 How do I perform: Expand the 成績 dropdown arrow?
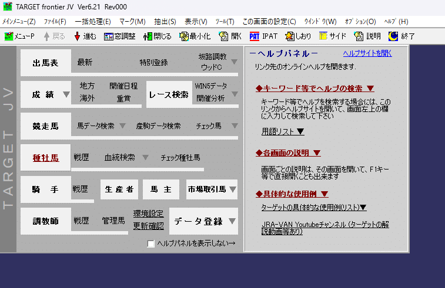point(66,94)
